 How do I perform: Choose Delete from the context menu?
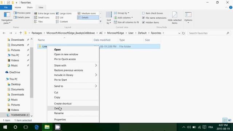tap(73, 108)
